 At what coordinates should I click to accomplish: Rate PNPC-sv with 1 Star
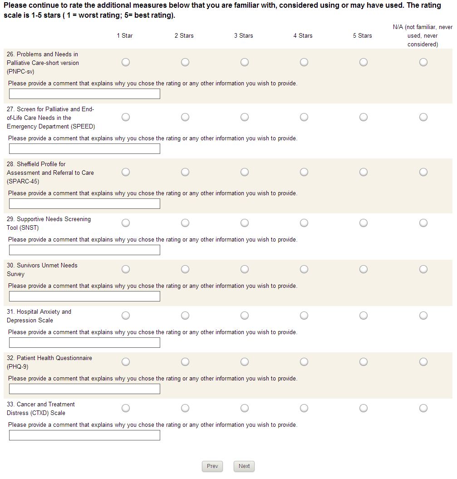[126, 62]
